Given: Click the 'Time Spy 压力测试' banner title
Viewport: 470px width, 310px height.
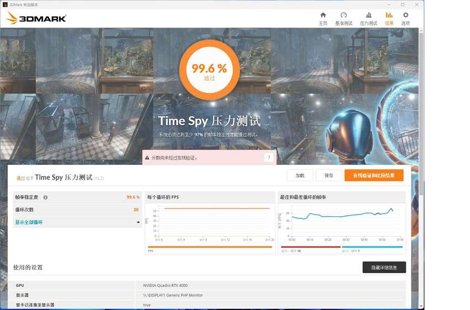Looking at the screenshot, I should pyautogui.click(x=209, y=121).
